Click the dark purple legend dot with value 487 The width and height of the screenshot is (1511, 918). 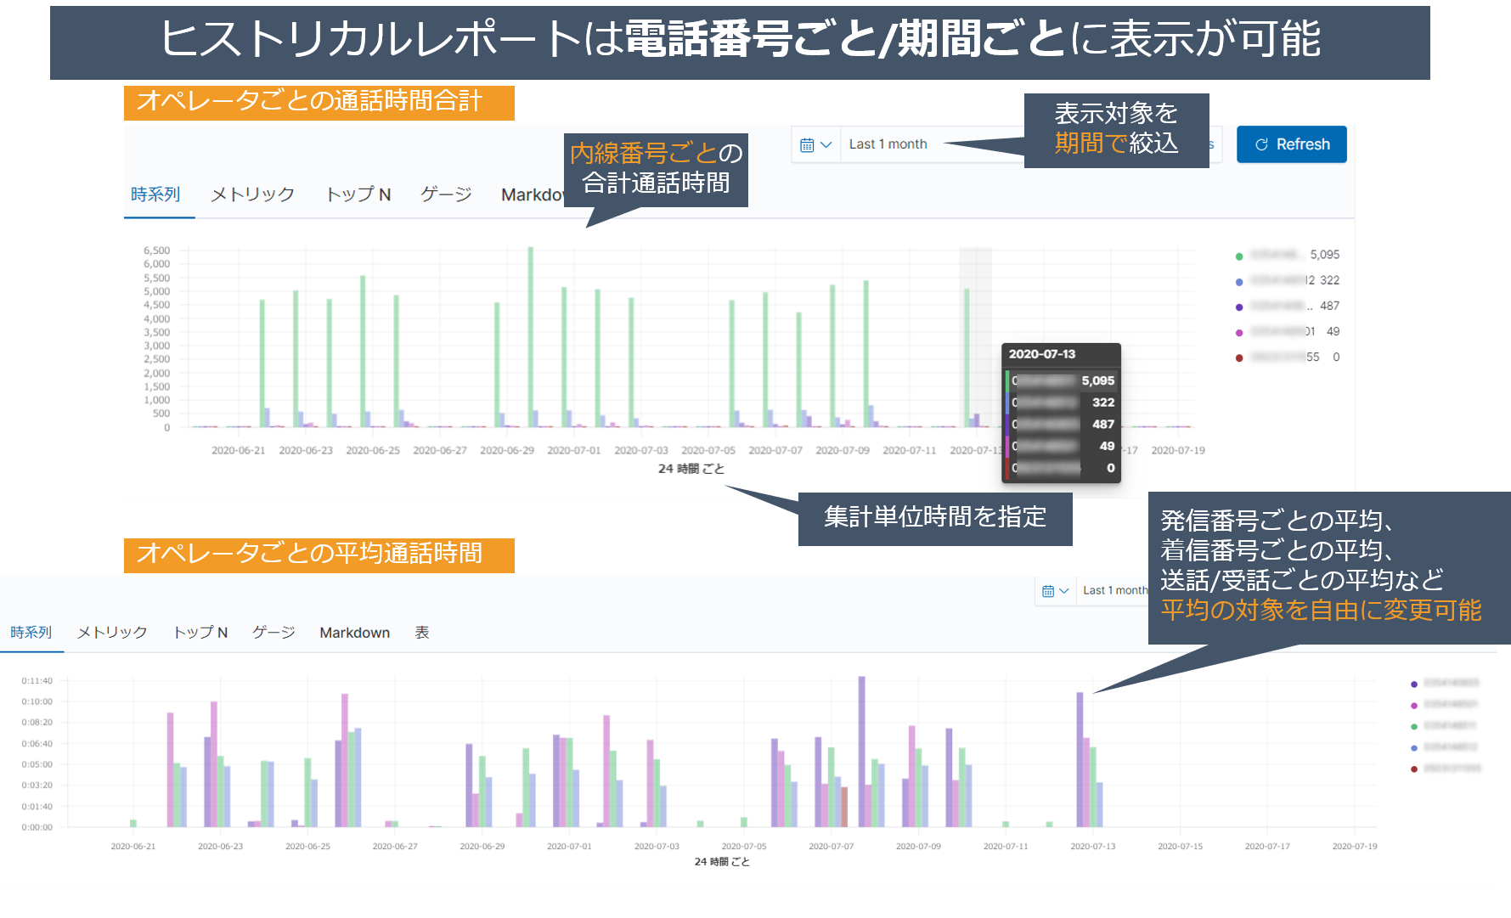coord(1239,307)
